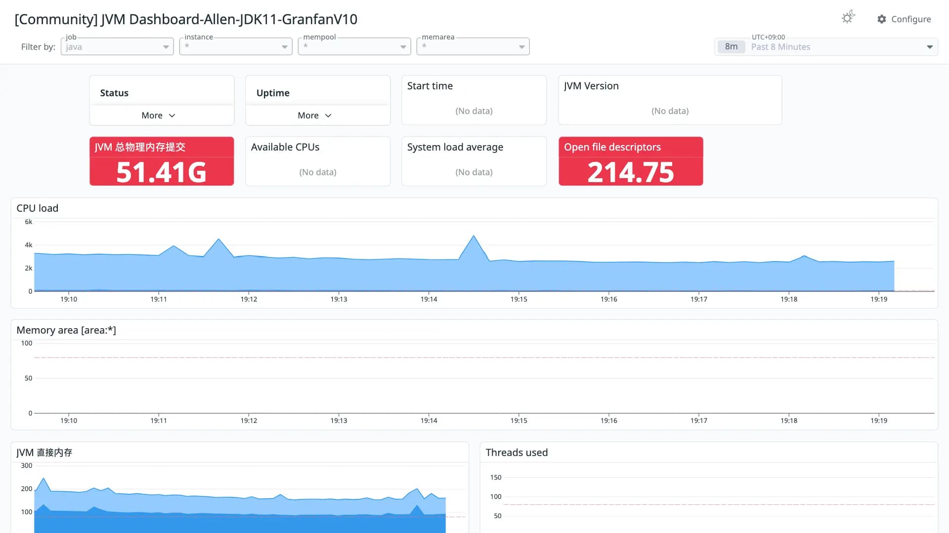Click the Uptime panel title
The image size is (949, 533).
point(273,93)
